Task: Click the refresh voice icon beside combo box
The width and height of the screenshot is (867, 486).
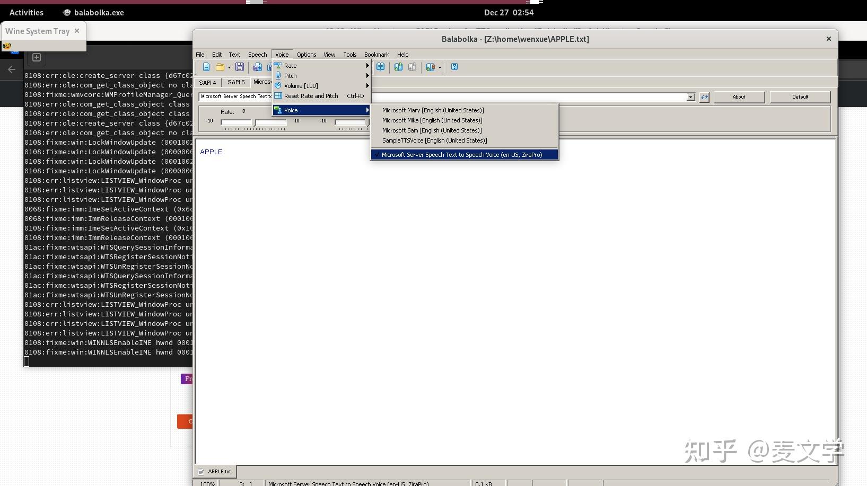Action: pos(704,97)
